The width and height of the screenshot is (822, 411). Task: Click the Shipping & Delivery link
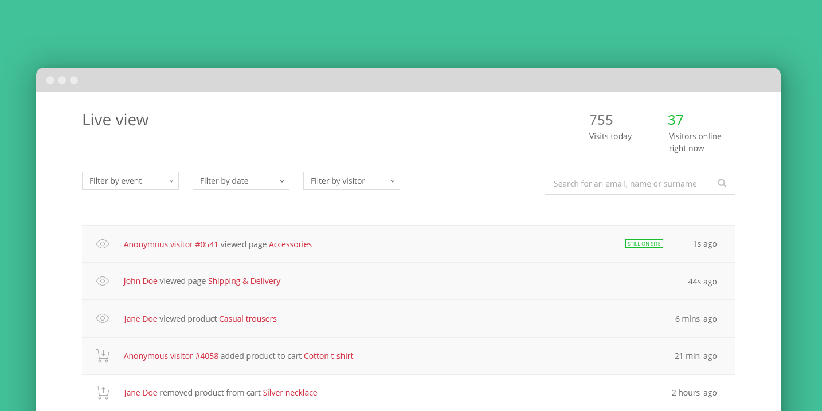(x=244, y=281)
